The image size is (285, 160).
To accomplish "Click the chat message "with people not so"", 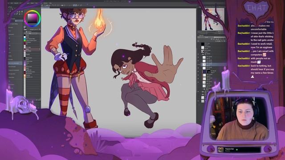I will tap(260, 58).
